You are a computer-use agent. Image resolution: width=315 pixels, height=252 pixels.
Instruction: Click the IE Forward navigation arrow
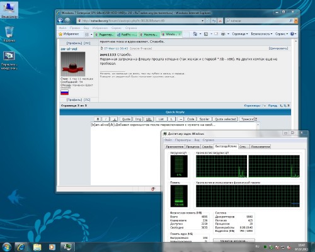point(67,20)
